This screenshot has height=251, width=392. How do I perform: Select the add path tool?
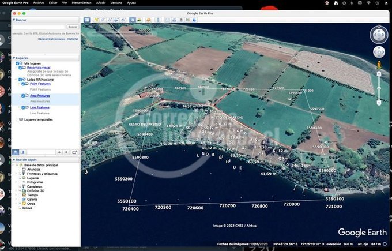110,20
